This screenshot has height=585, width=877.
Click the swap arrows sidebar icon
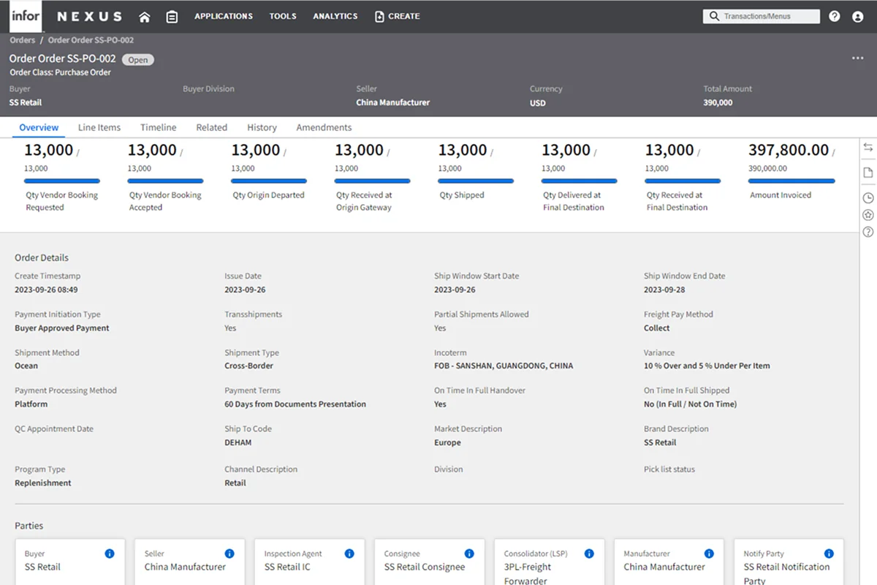pos(868,148)
